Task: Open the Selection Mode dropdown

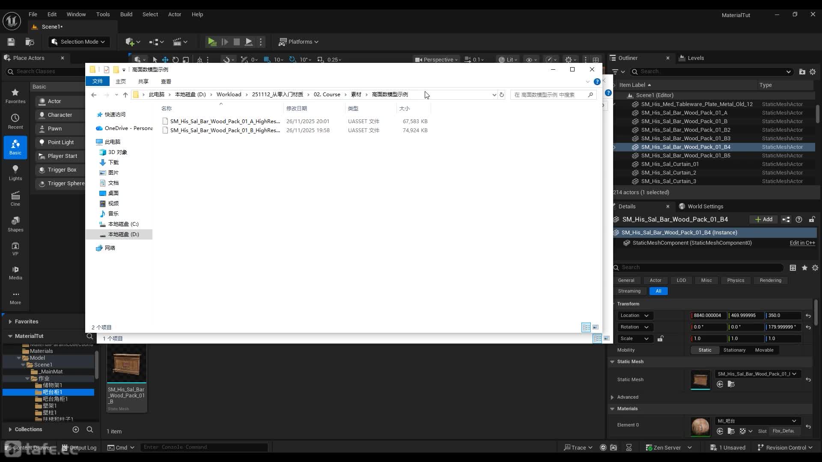Action: pyautogui.click(x=79, y=41)
